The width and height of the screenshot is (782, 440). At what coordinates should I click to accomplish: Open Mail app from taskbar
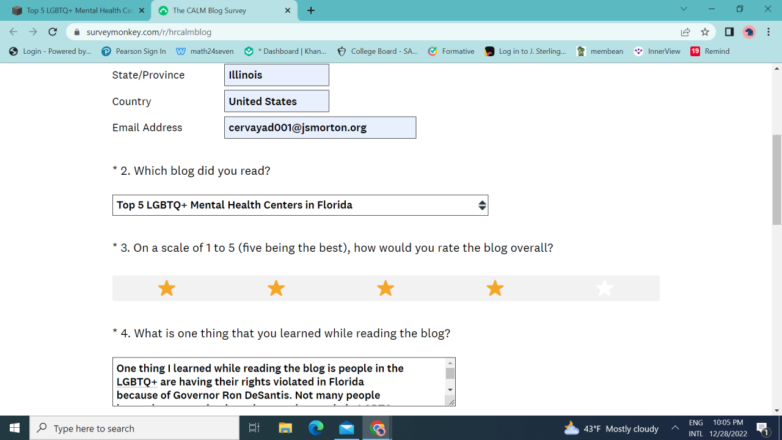tap(346, 428)
